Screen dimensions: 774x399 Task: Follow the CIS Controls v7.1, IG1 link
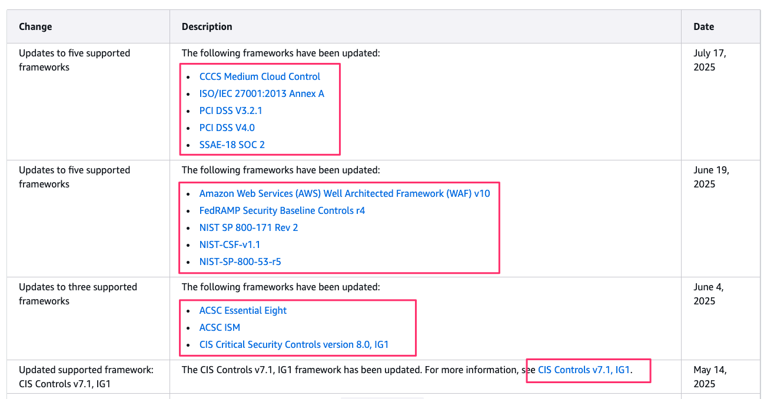point(584,370)
